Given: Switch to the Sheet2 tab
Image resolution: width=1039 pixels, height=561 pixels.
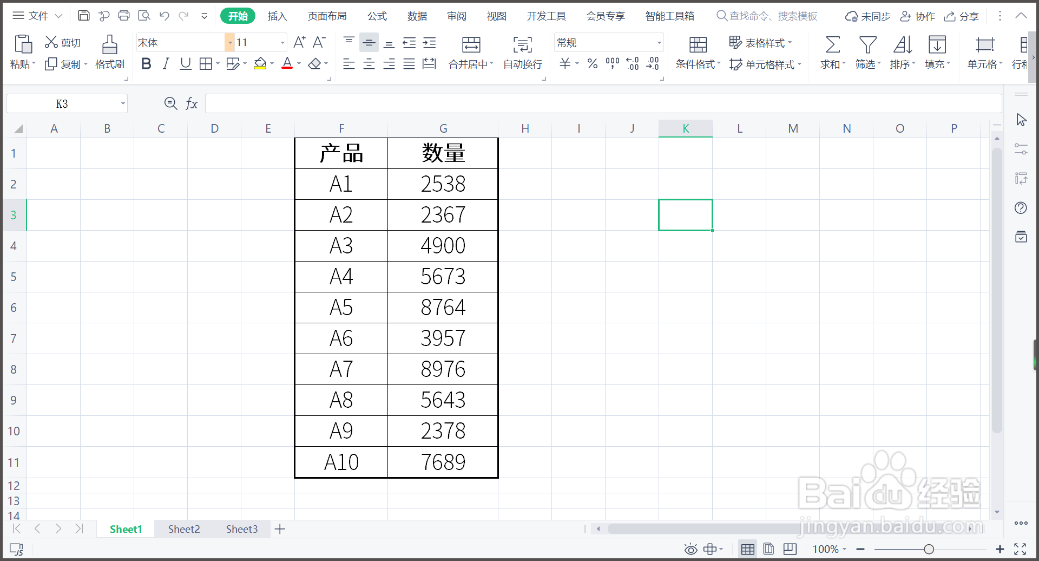Looking at the screenshot, I should pos(184,529).
